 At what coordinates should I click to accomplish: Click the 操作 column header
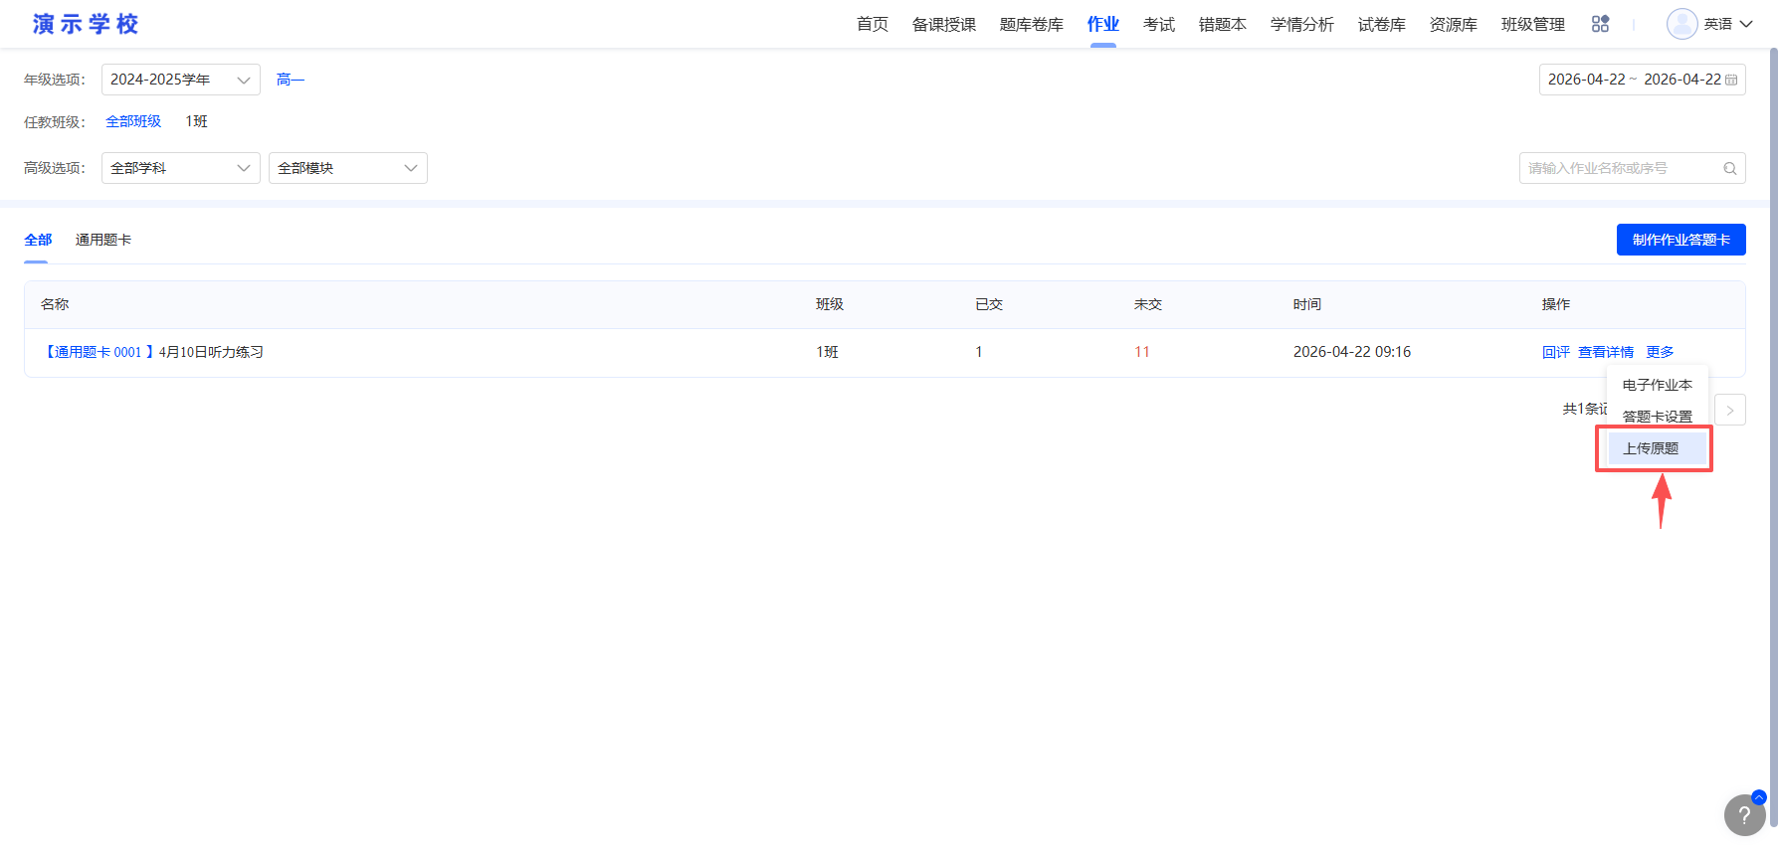pyautogui.click(x=1556, y=304)
